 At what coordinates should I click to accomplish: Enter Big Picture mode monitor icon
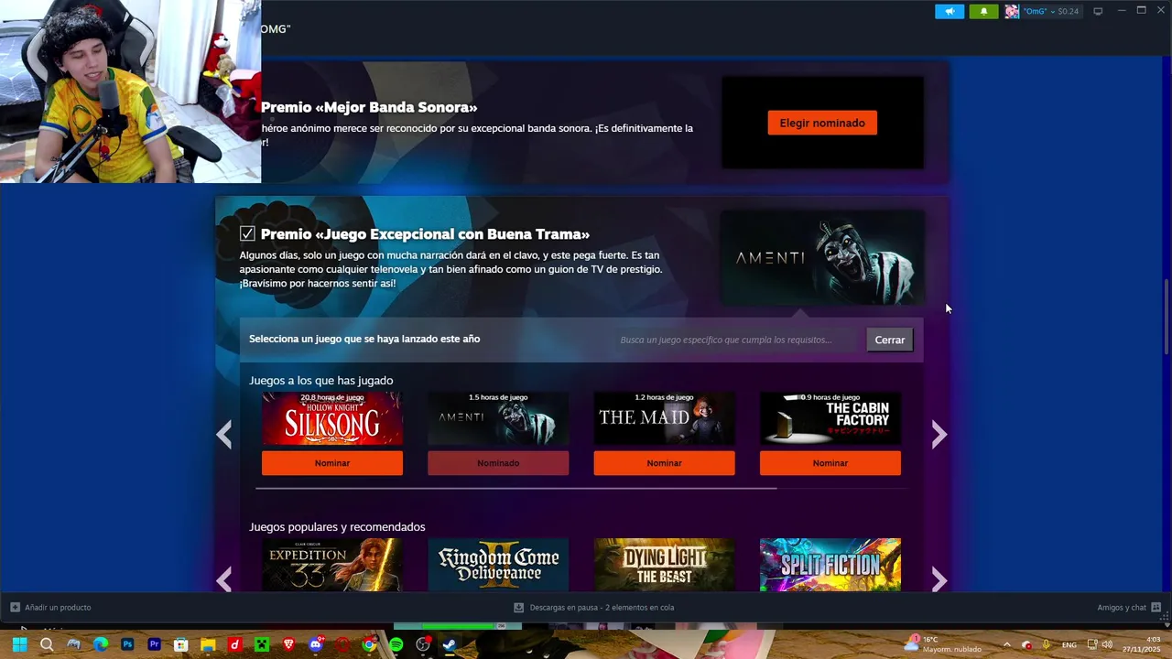pos(1098,11)
